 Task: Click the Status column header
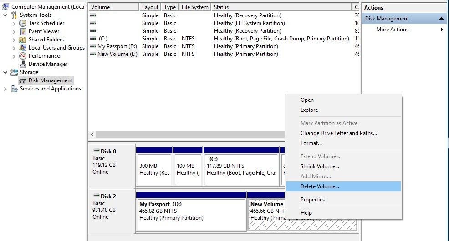tap(221, 7)
